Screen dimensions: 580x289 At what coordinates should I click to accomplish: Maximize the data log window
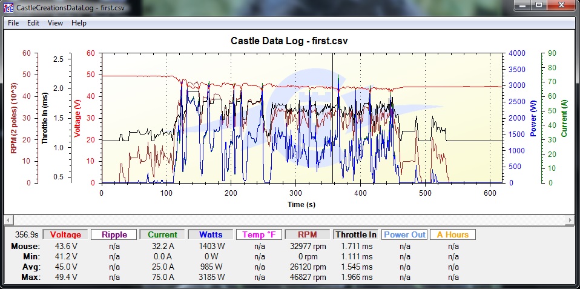click(x=538, y=5)
